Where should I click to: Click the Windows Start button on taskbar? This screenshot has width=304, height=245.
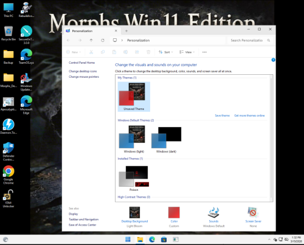(128, 240)
